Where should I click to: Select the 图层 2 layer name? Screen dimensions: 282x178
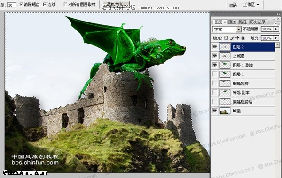click(238, 47)
